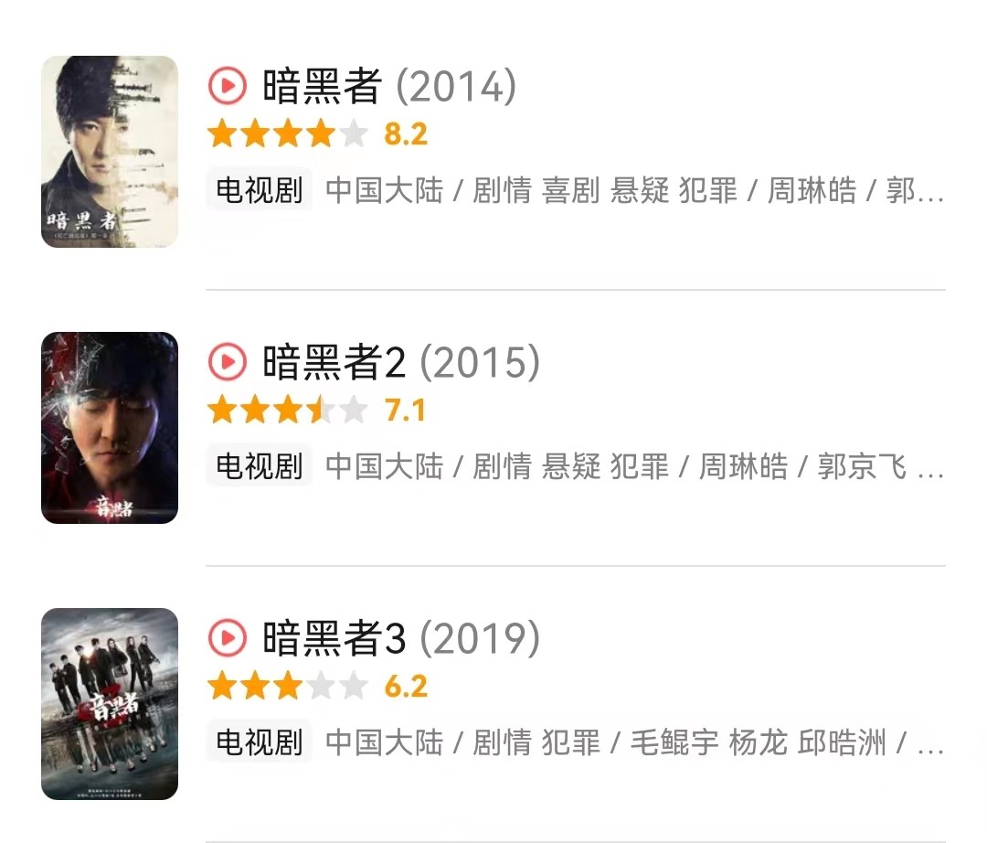Image resolution: width=987 pixels, height=843 pixels.
Task: Select the 电视剧 tag on the 暗黑者3 entry
Action: click(x=259, y=745)
